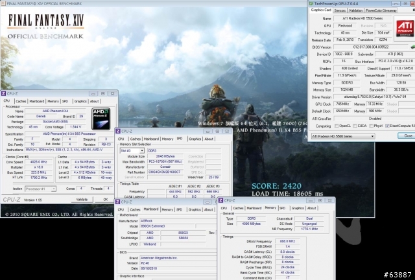Click the OK button in CPU-Z processor window
The width and height of the screenshot is (415, 280).
106,200
